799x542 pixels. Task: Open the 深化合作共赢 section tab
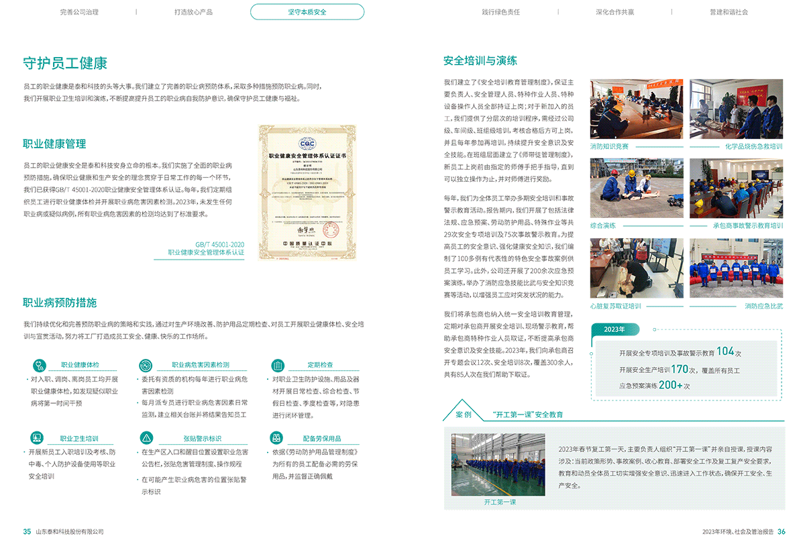[615, 12]
